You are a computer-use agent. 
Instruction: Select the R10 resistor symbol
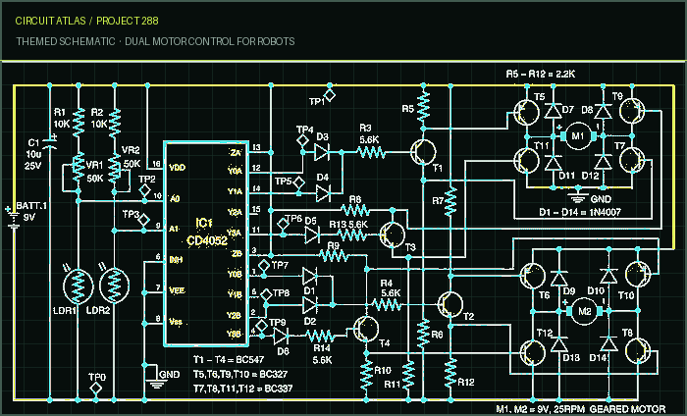367,375
